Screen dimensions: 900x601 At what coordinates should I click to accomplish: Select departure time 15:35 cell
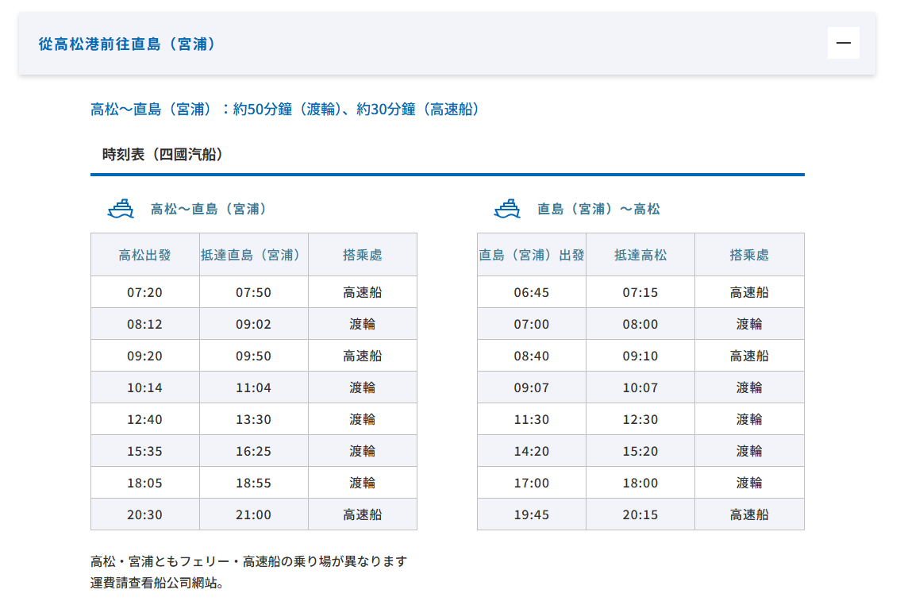(x=145, y=451)
